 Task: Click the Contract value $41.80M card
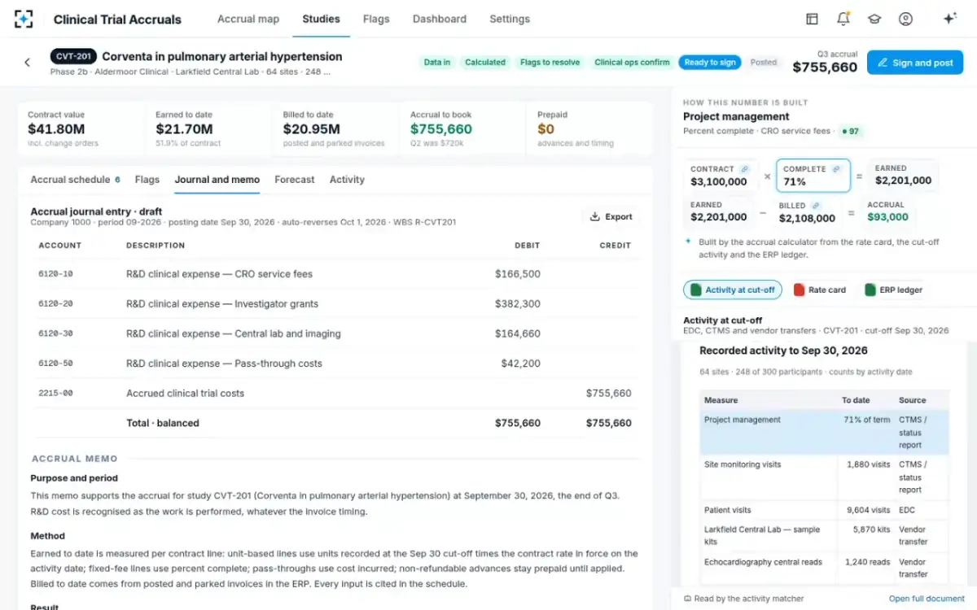tap(81, 129)
